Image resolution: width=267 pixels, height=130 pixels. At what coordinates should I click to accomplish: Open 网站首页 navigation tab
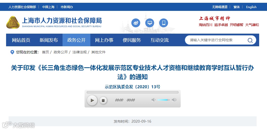point(21,40)
